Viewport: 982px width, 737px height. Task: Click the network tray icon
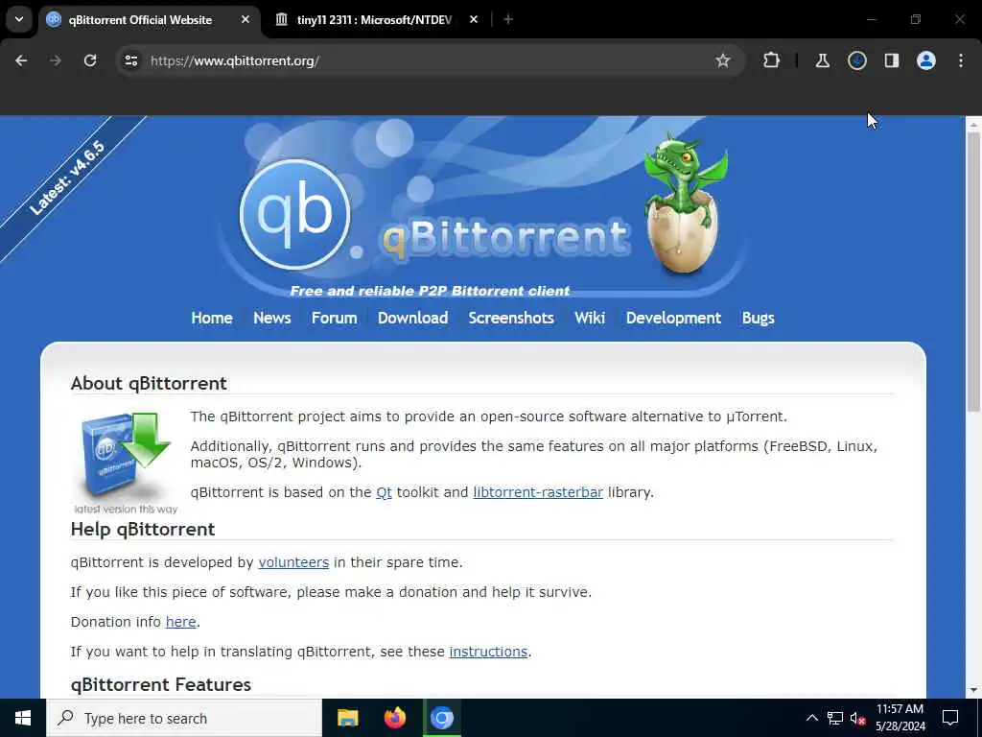(x=835, y=718)
